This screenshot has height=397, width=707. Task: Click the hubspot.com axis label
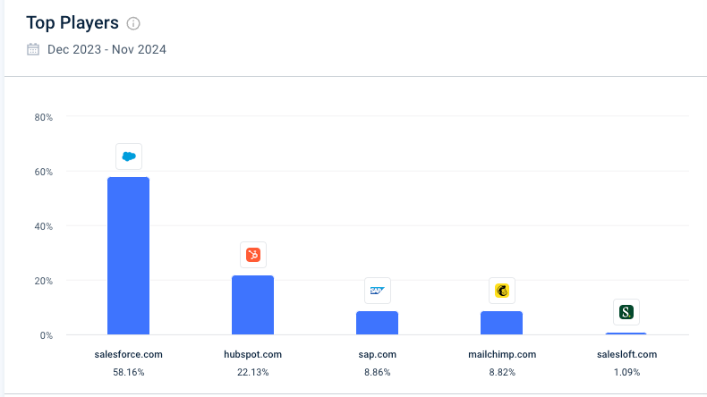coord(253,354)
